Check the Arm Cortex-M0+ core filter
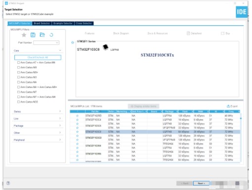Image resolution: width=252 pixels, height=190 pixels. pyautogui.click(x=18, y=72)
